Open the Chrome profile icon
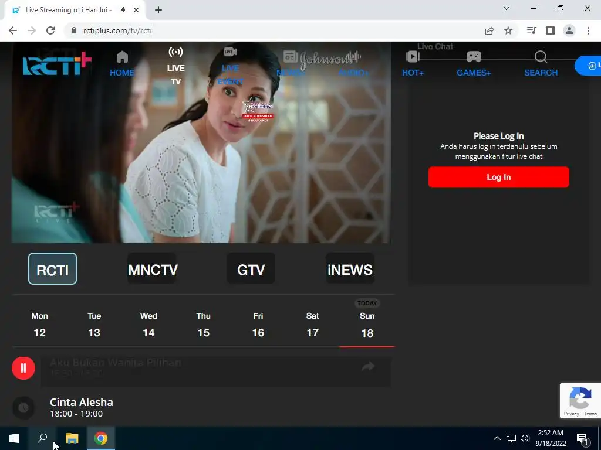Image resolution: width=601 pixels, height=450 pixels. click(x=569, y=30)
